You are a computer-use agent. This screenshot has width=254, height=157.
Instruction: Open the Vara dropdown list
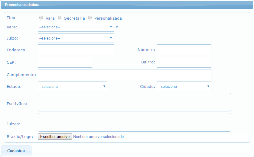pyautogui.click(x=76, y=27)
